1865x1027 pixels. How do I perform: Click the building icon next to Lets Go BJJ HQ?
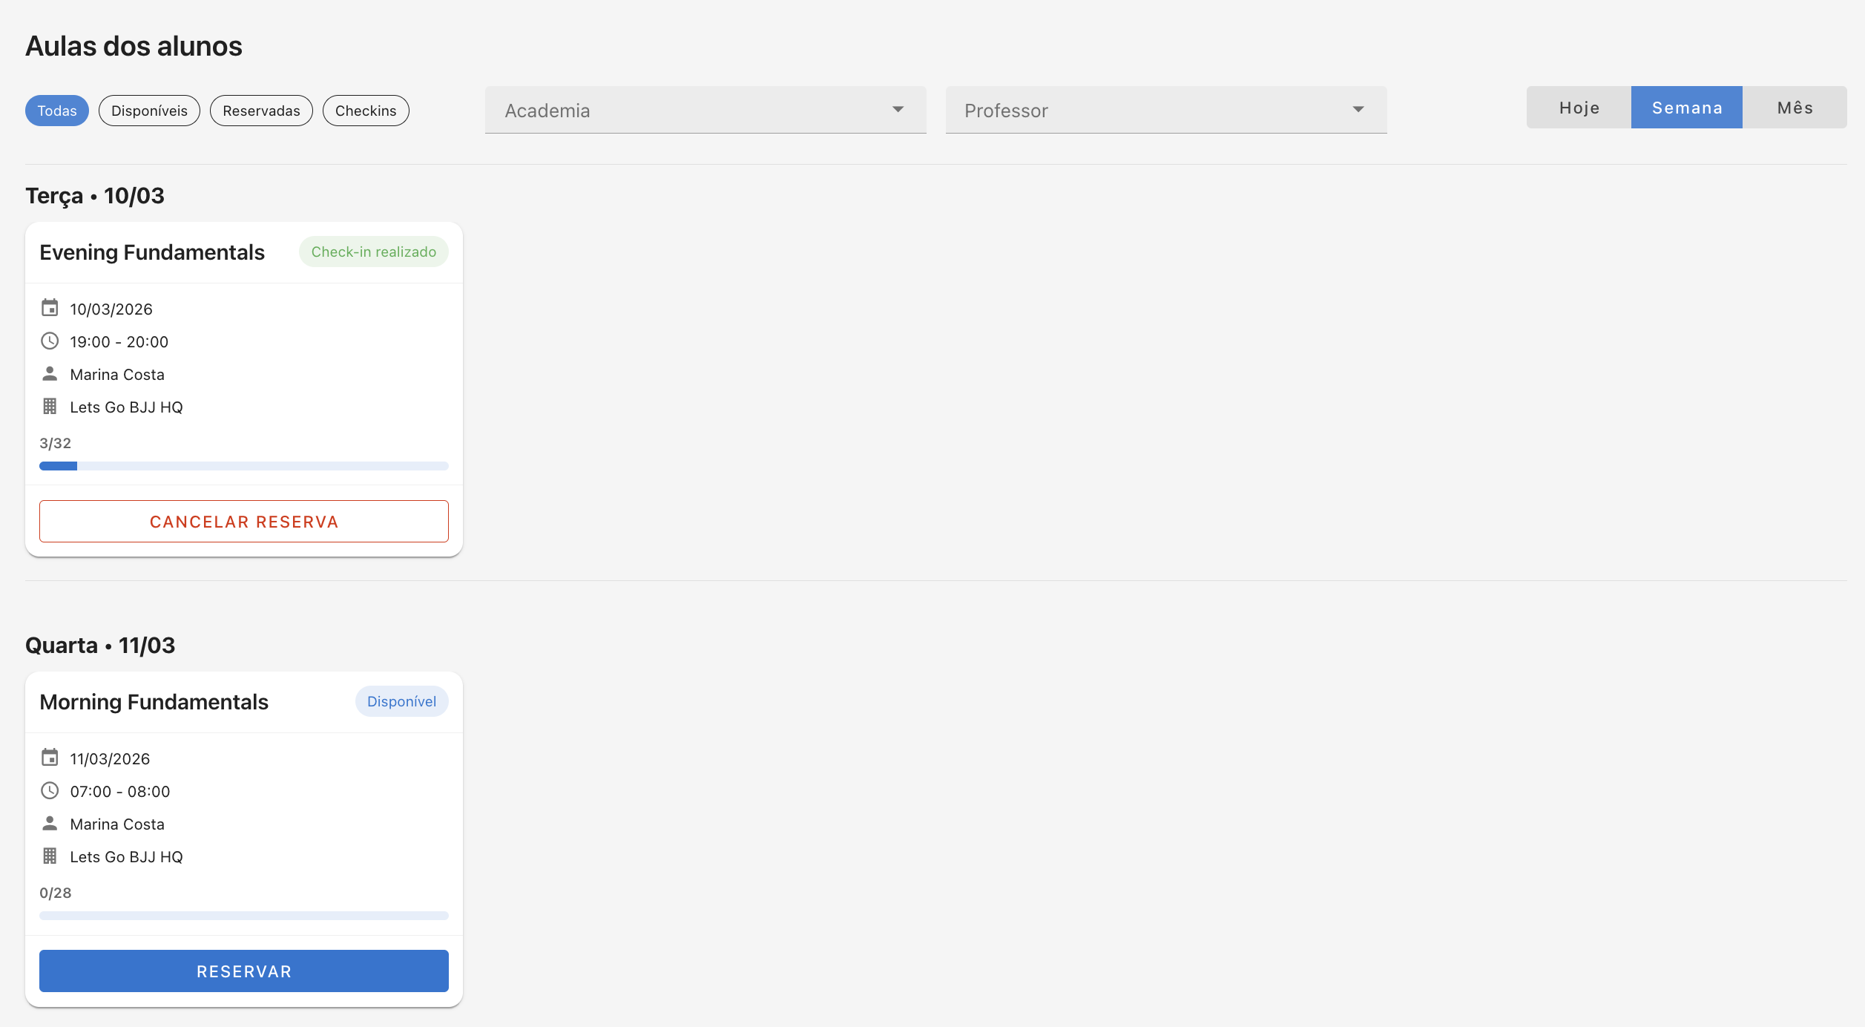pyautogui.click(x=50, y=406)
